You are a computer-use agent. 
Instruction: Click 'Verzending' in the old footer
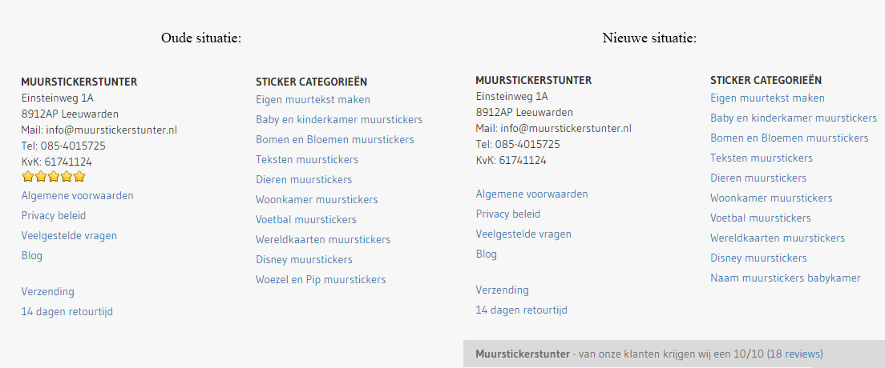pyautogui.click(x=47, y=292)
